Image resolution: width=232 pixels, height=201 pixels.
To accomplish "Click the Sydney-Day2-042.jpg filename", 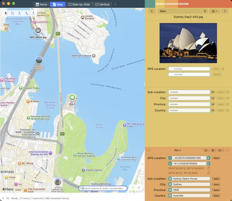I will click(x=188, y=17).
